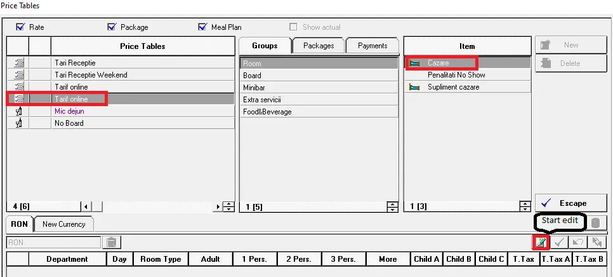Select the Penalitati No Show item
The height and width of the screenshot is (277, 613).
(468, 75)
